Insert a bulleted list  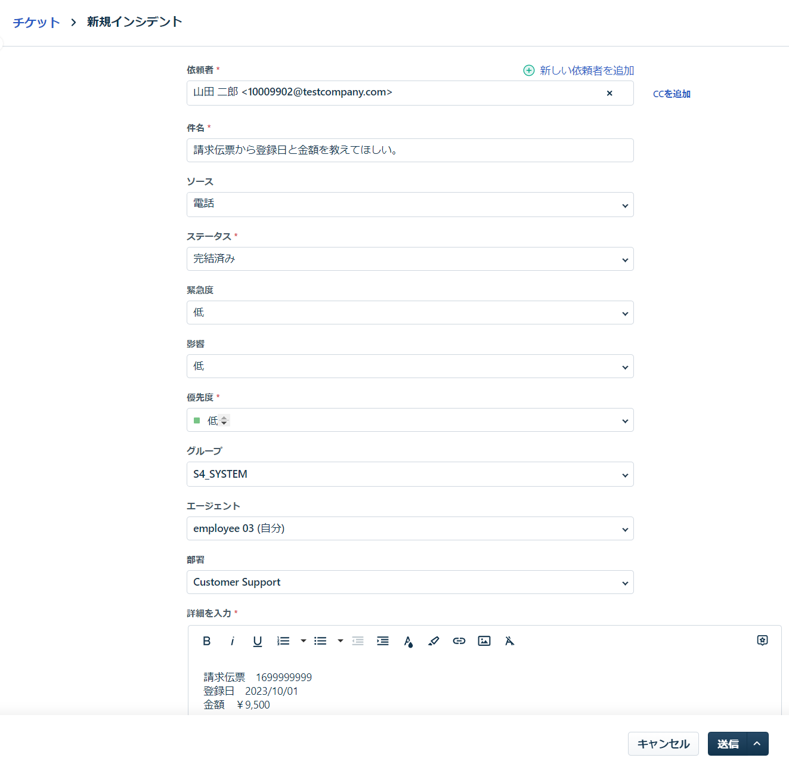coord(320,641)
